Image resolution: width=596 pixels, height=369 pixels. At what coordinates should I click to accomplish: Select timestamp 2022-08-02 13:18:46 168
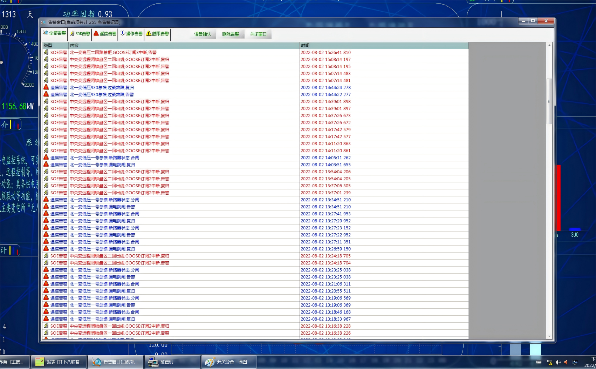click(x=326, y=312)
